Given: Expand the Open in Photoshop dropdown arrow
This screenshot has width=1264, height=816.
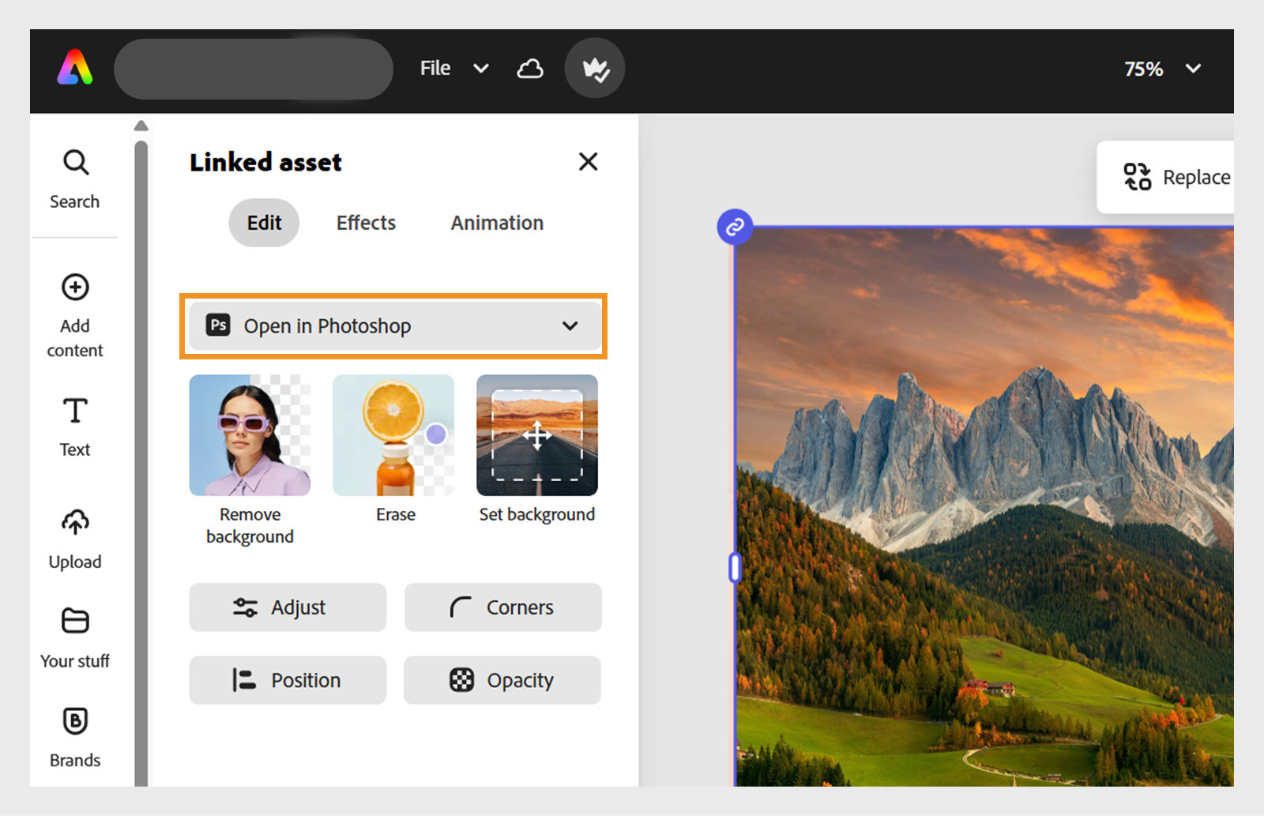Looking at the screenshot, I should click(x=570, y=326).
